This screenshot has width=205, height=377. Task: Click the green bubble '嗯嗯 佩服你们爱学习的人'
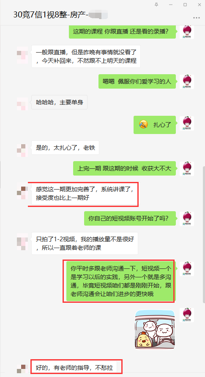click(137, 81)
